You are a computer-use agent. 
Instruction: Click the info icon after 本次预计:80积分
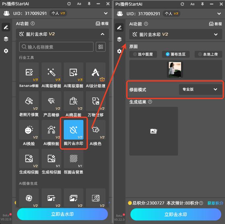201,203
